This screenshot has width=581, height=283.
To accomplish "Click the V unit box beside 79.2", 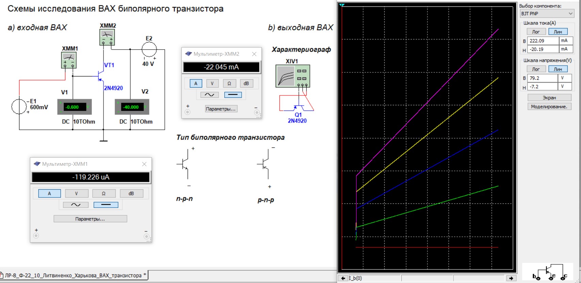I will coord(565,78).
